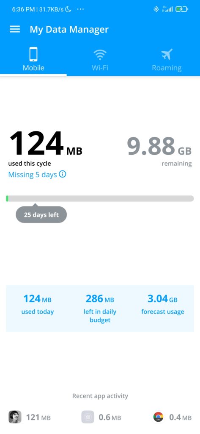200x434 pixels.
Task: Click the info icon beside Missing 5 days
Action: [x=63, y=174]
